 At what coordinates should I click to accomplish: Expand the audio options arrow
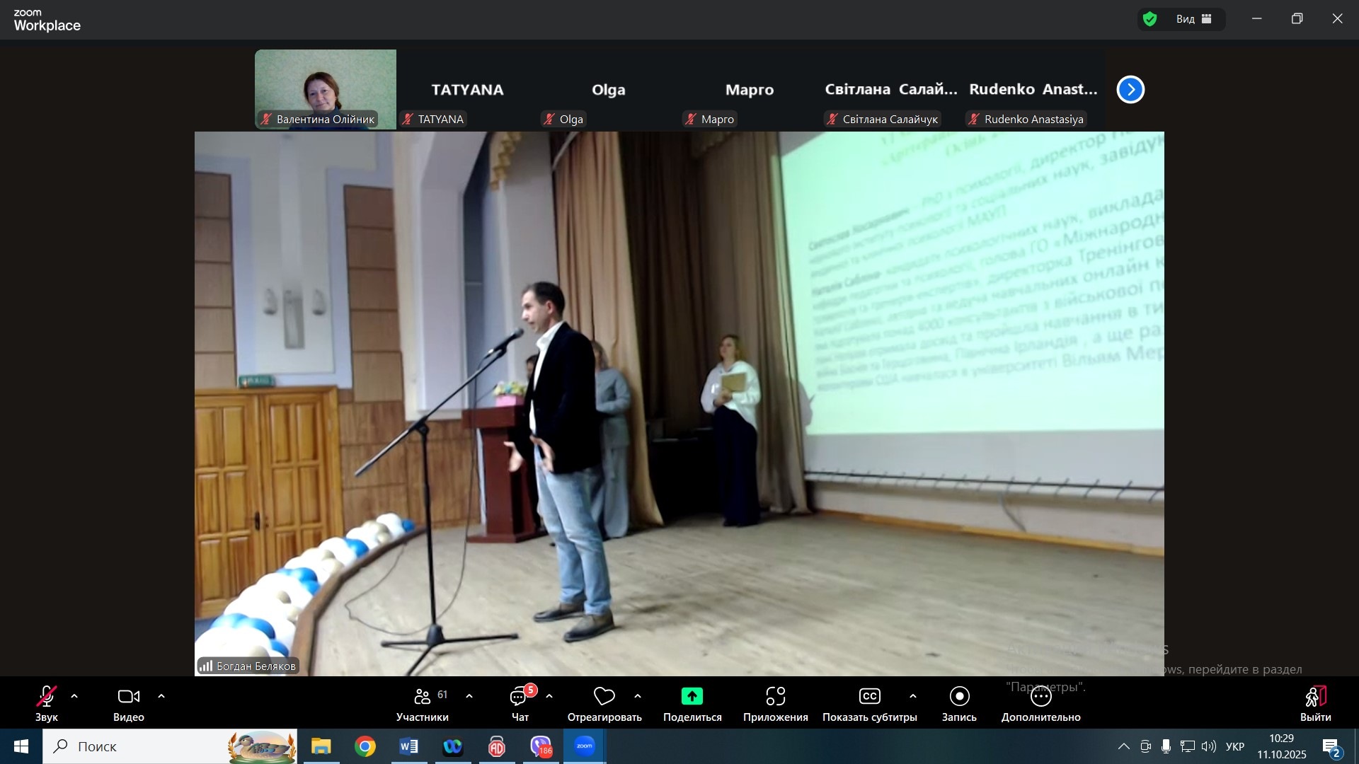74,697
